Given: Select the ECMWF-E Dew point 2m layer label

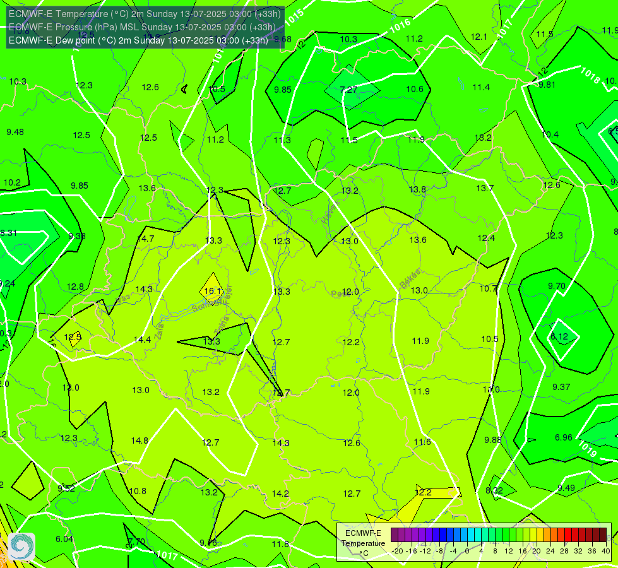Looking at the screenshot, I should tap(138, 40).
